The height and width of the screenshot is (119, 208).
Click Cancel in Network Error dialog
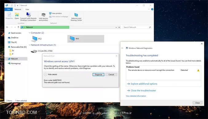point(111,75)
